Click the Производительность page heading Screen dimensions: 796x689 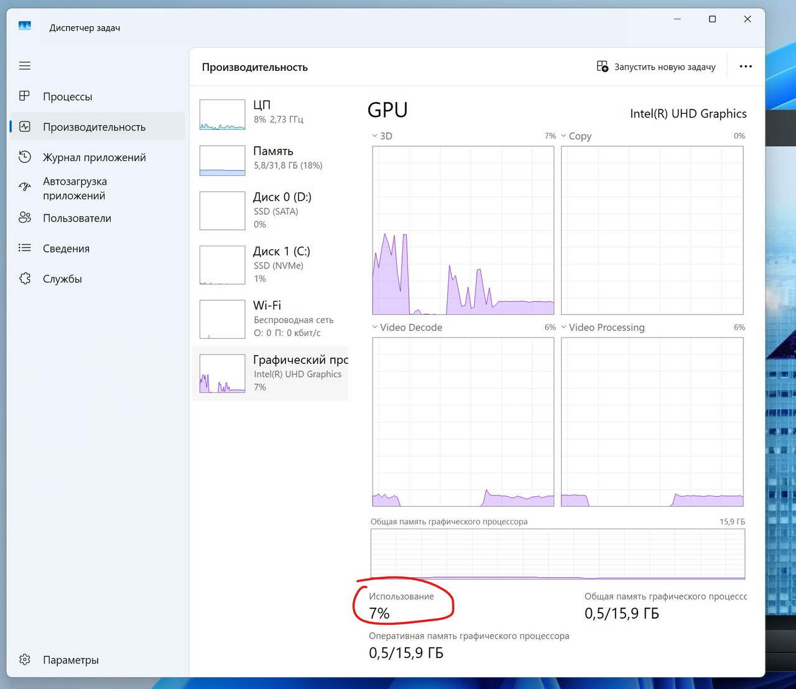click(255, 67)
